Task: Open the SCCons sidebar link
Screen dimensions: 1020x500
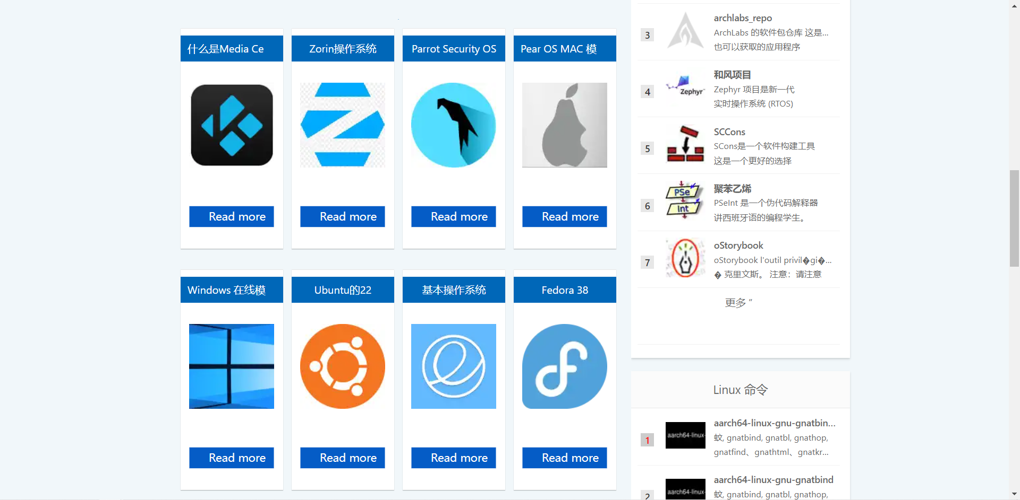Action: [729, 131]
